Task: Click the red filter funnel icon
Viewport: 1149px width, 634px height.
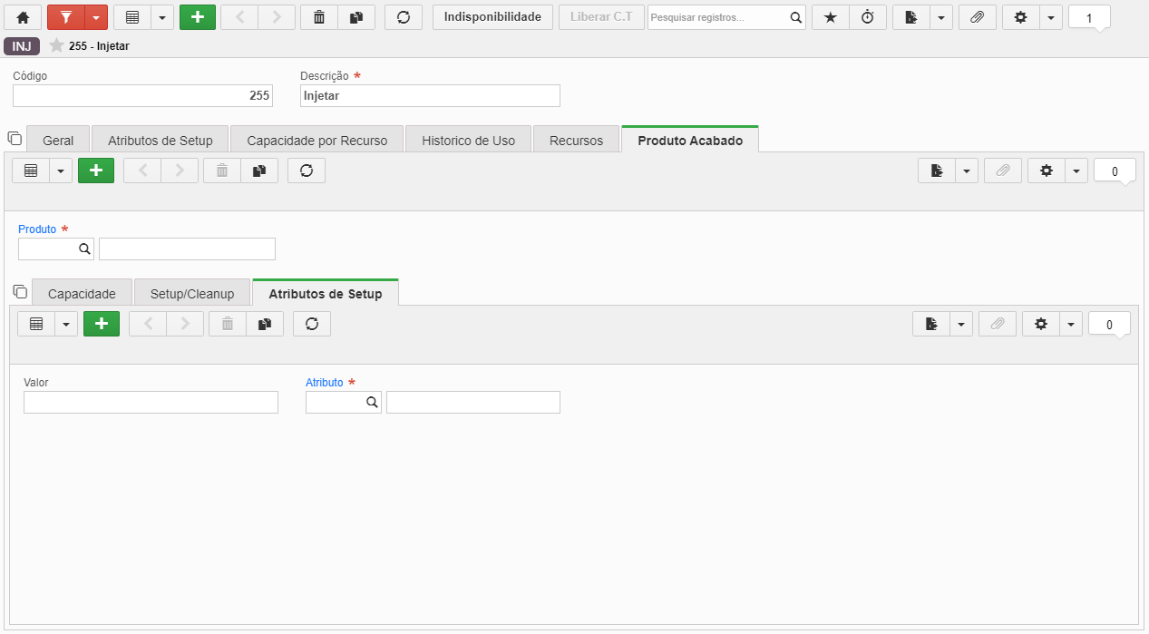Action: click(x=65, y=17)
